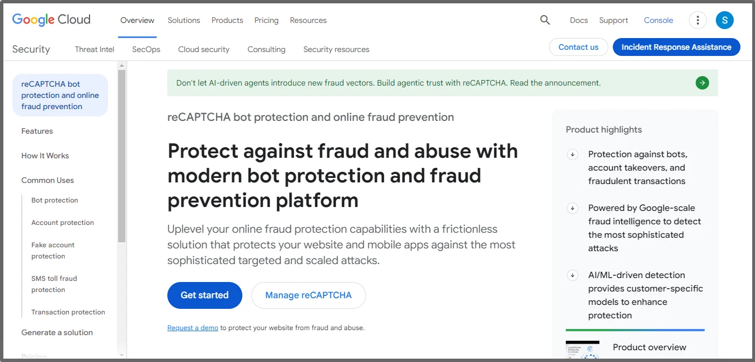755x362 pixels.
Task: Expand the 'Powered by Google-scale fraud intelligence' highlight
Action: click(572, 208)
